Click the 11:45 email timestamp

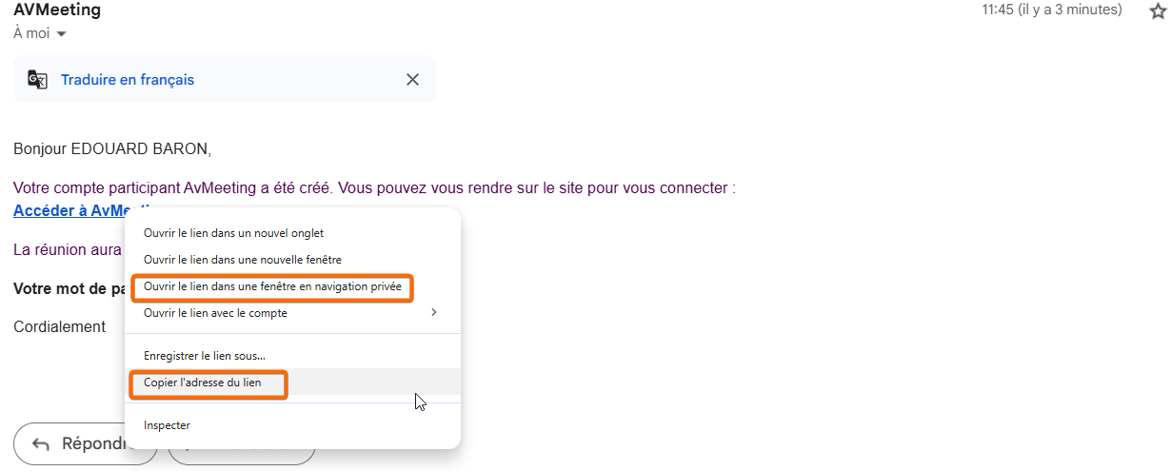pyautogui.click(x=1051, y=10)
